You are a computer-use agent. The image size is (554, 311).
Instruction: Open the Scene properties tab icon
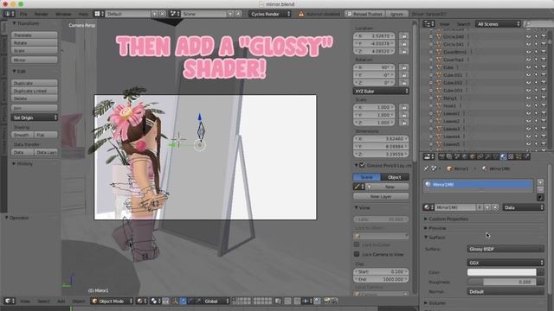pyautogui.click(x=457, y=156)
